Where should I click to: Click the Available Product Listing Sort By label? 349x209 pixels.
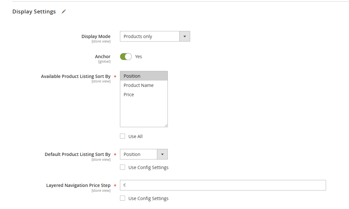coord(76,76)
